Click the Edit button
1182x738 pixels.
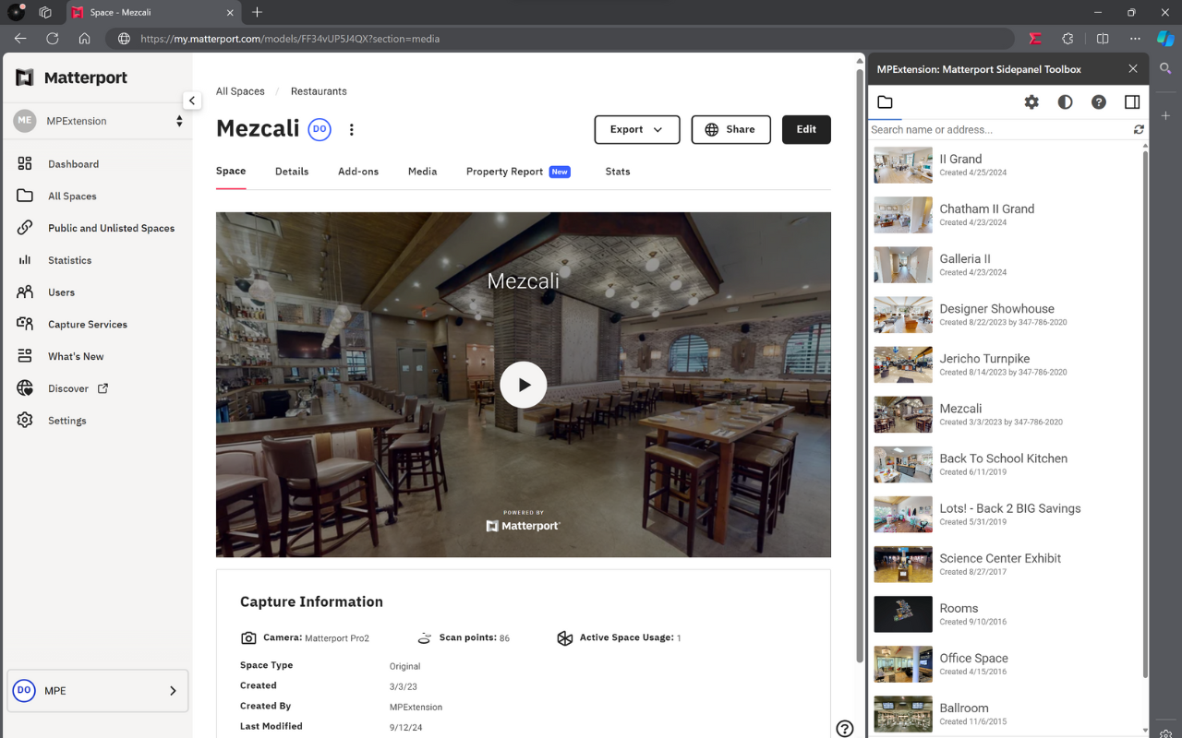806,129
